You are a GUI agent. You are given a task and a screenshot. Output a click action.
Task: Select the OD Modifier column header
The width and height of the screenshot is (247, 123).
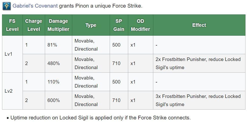tap(140, 25)
